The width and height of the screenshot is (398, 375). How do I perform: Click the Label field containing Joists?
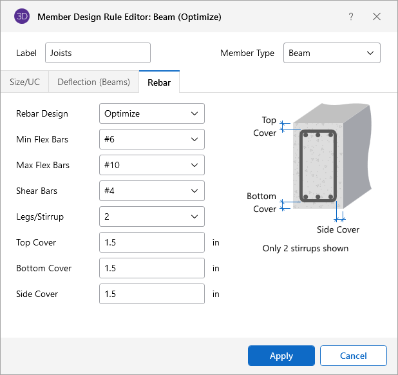(97, 53)
